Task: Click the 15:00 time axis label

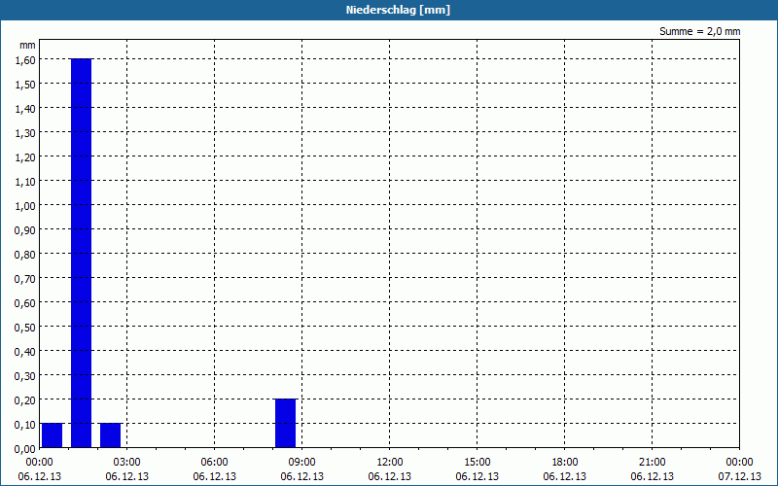Action: (477, 463)
